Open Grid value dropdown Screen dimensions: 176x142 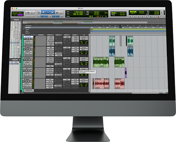click(x=125, y=13)
